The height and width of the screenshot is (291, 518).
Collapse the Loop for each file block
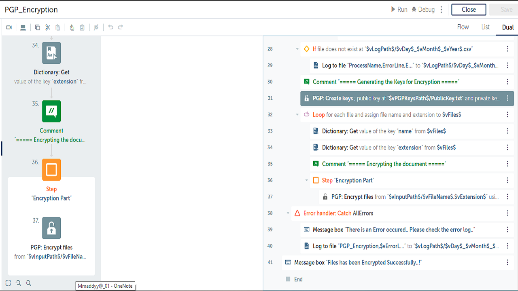click(x=297, y=115)
